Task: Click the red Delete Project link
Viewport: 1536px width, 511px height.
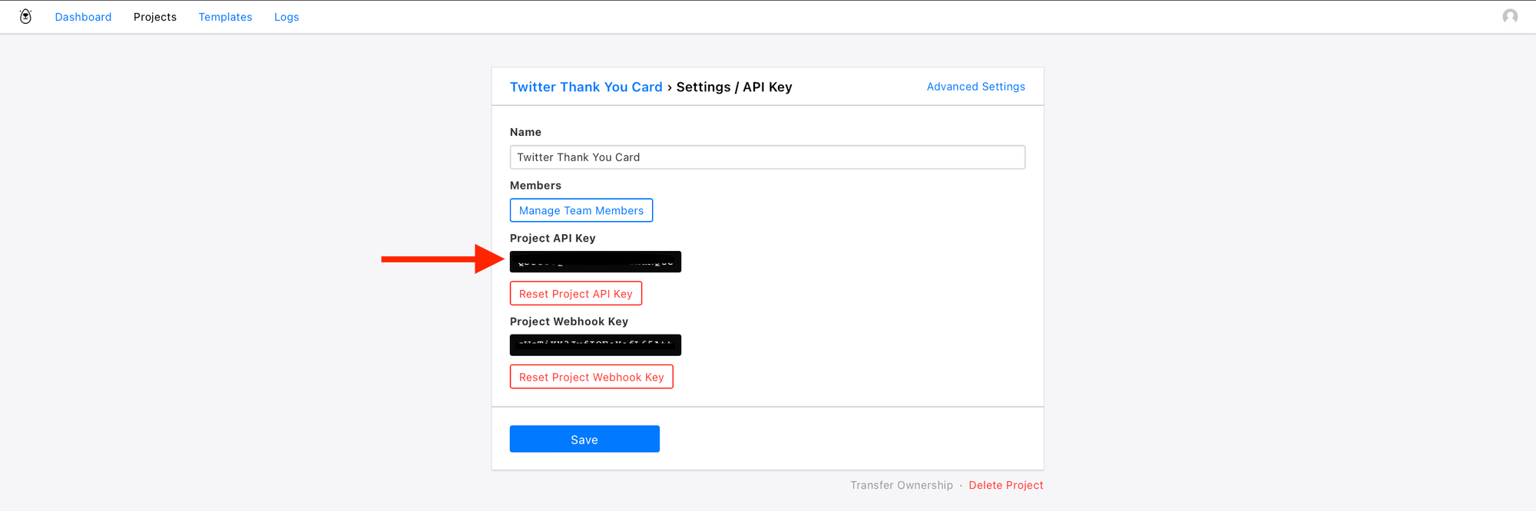Action: pos(1006,485)
